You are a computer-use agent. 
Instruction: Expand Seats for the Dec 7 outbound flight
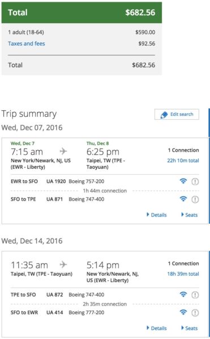(x=190, y=215)
